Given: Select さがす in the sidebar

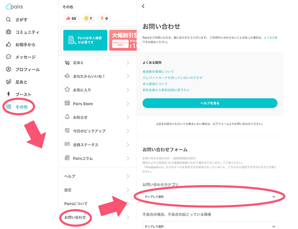Looking at the screenshot, I should pos(21,19).
